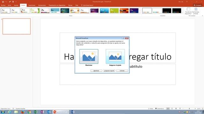
Task: Open the Customize Quick Access Toolbar arrow
Action: tap(16, 2)
